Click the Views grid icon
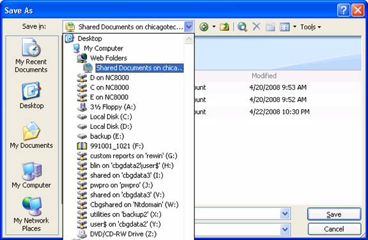368x240 pixels. pyautogui.click(x=285, y=27)
